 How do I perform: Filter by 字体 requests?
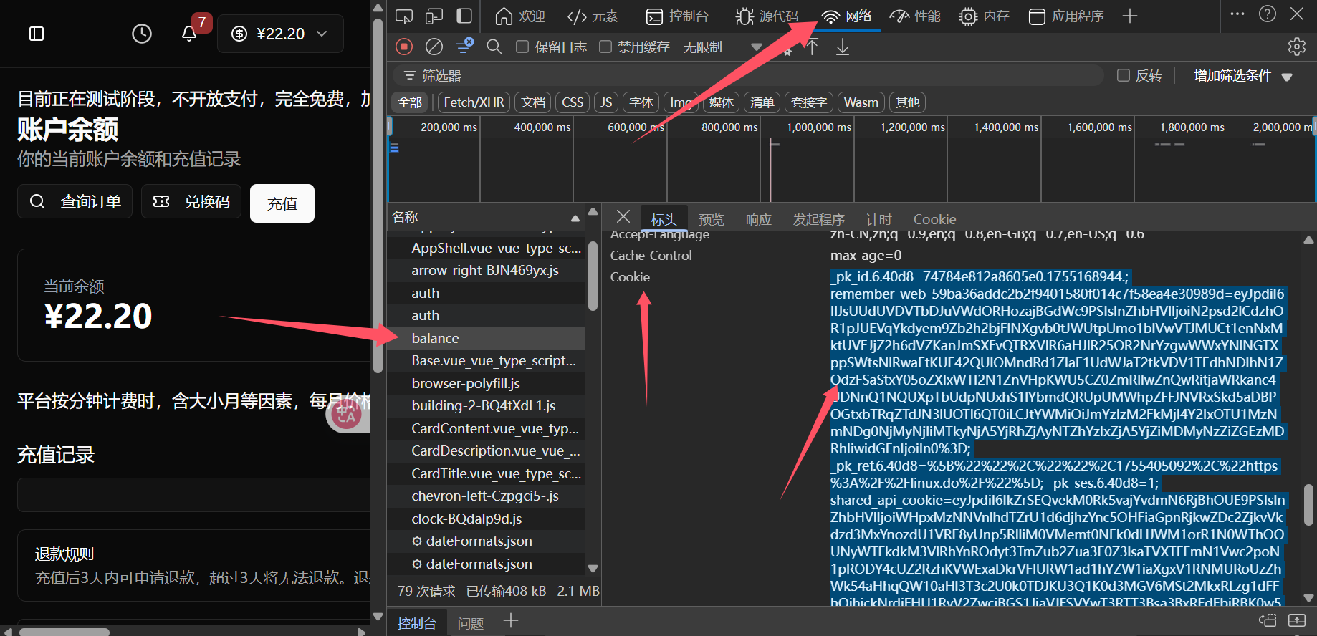(x=641, y=102)
